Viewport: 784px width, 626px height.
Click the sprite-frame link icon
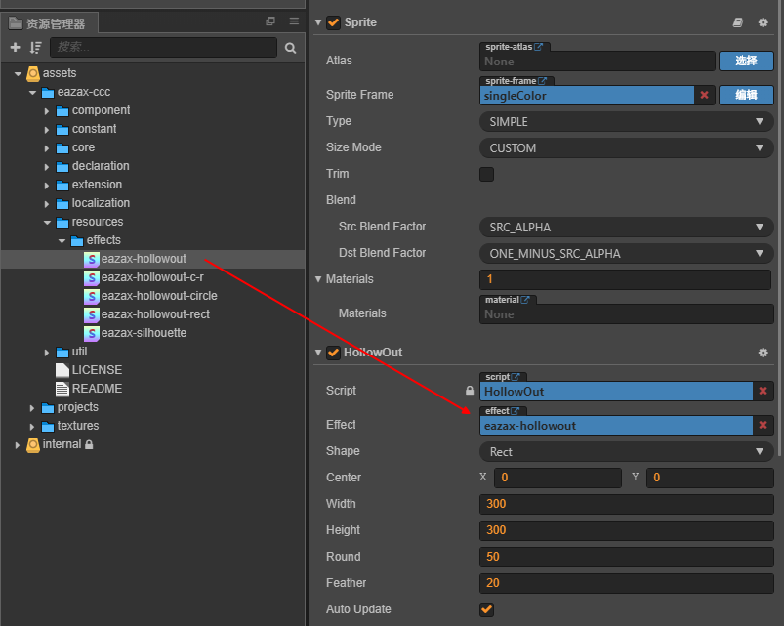(542, 81)
